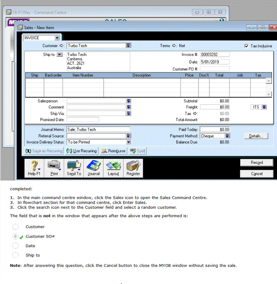This screenshot has height=284, width=277.
Task: Click Terms zoom arrow
Action: pos(174,46)
